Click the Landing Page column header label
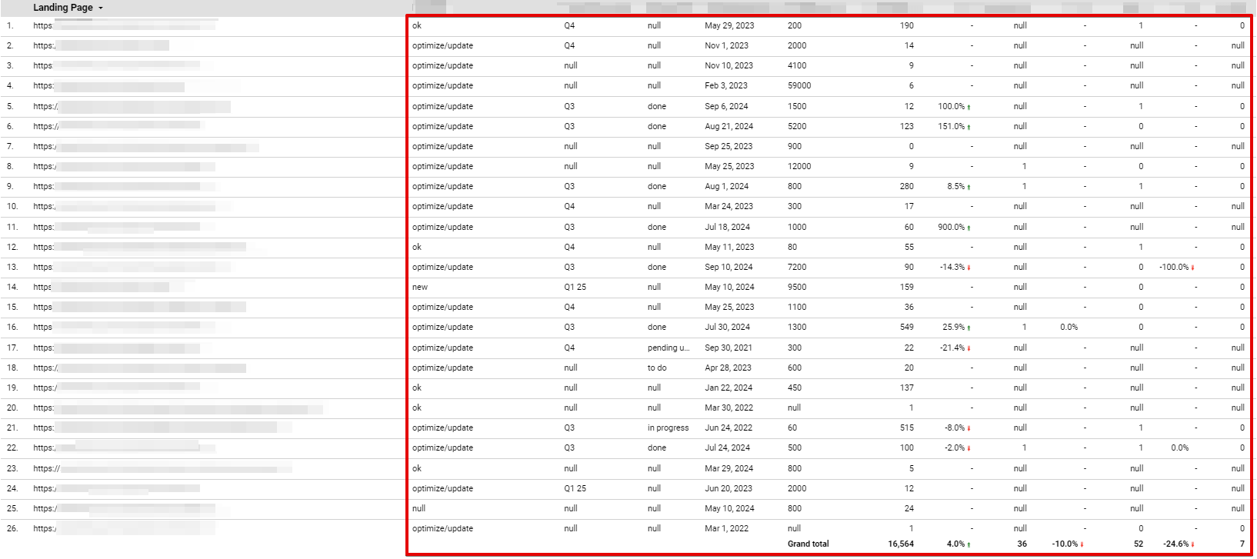 click(63, 8)
